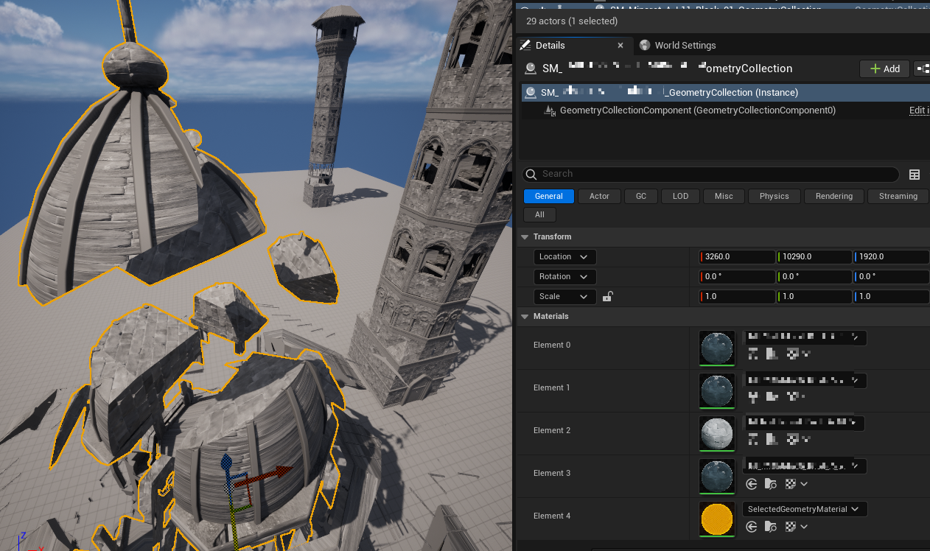The width and height of the screenshot is (930, 551).
Task: Switch to the World Settings tab
Action: (677, 45)
